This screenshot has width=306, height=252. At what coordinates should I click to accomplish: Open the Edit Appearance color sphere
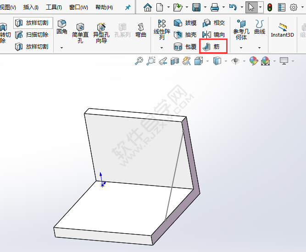[x=254, y=61]
